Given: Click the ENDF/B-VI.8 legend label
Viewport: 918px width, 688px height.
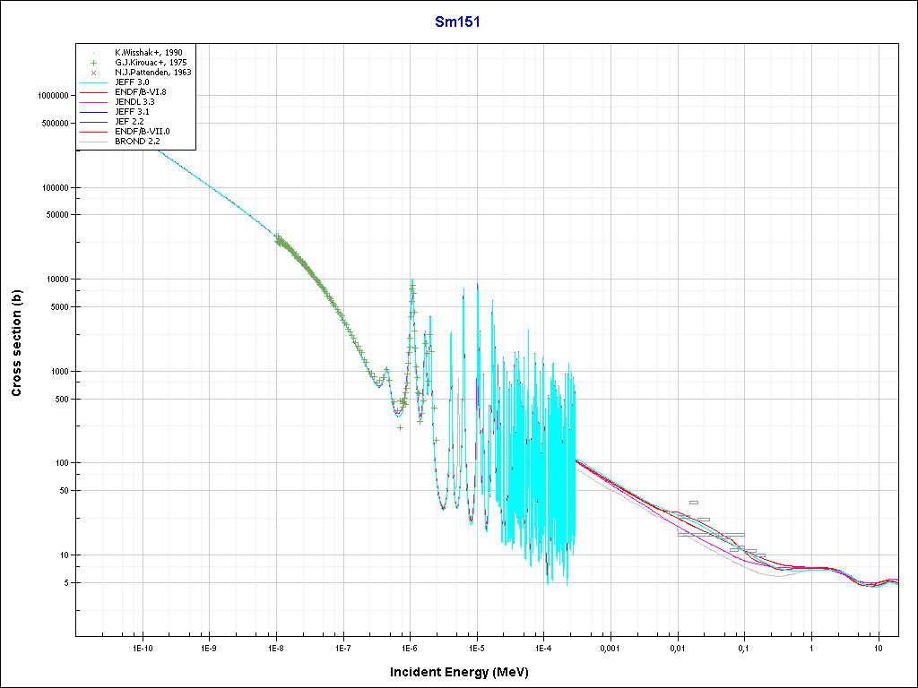Looking at the screenshot, I should pyautogui.click(x=141, y=91).
